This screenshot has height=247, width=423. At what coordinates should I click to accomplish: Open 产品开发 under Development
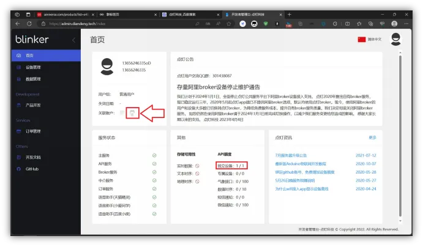click(x=46, y=105)
